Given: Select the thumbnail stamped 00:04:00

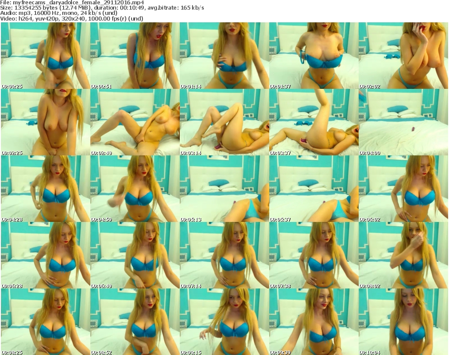Looking at the screenshot, I should [x=403, y=122].
